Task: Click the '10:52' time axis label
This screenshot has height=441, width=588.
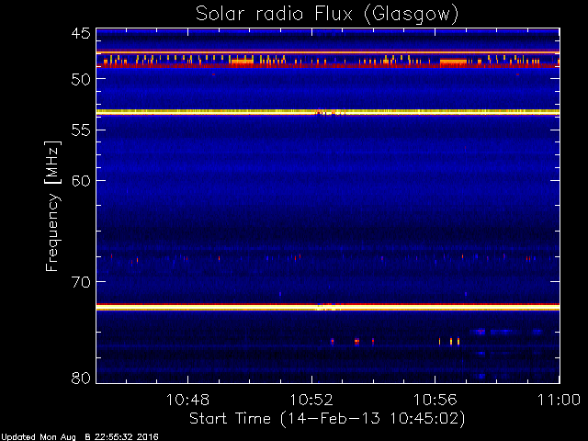Action: point(311,400)
